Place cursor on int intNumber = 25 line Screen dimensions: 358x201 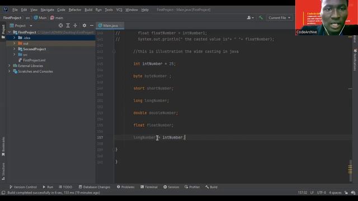click(x=154, y=64)
